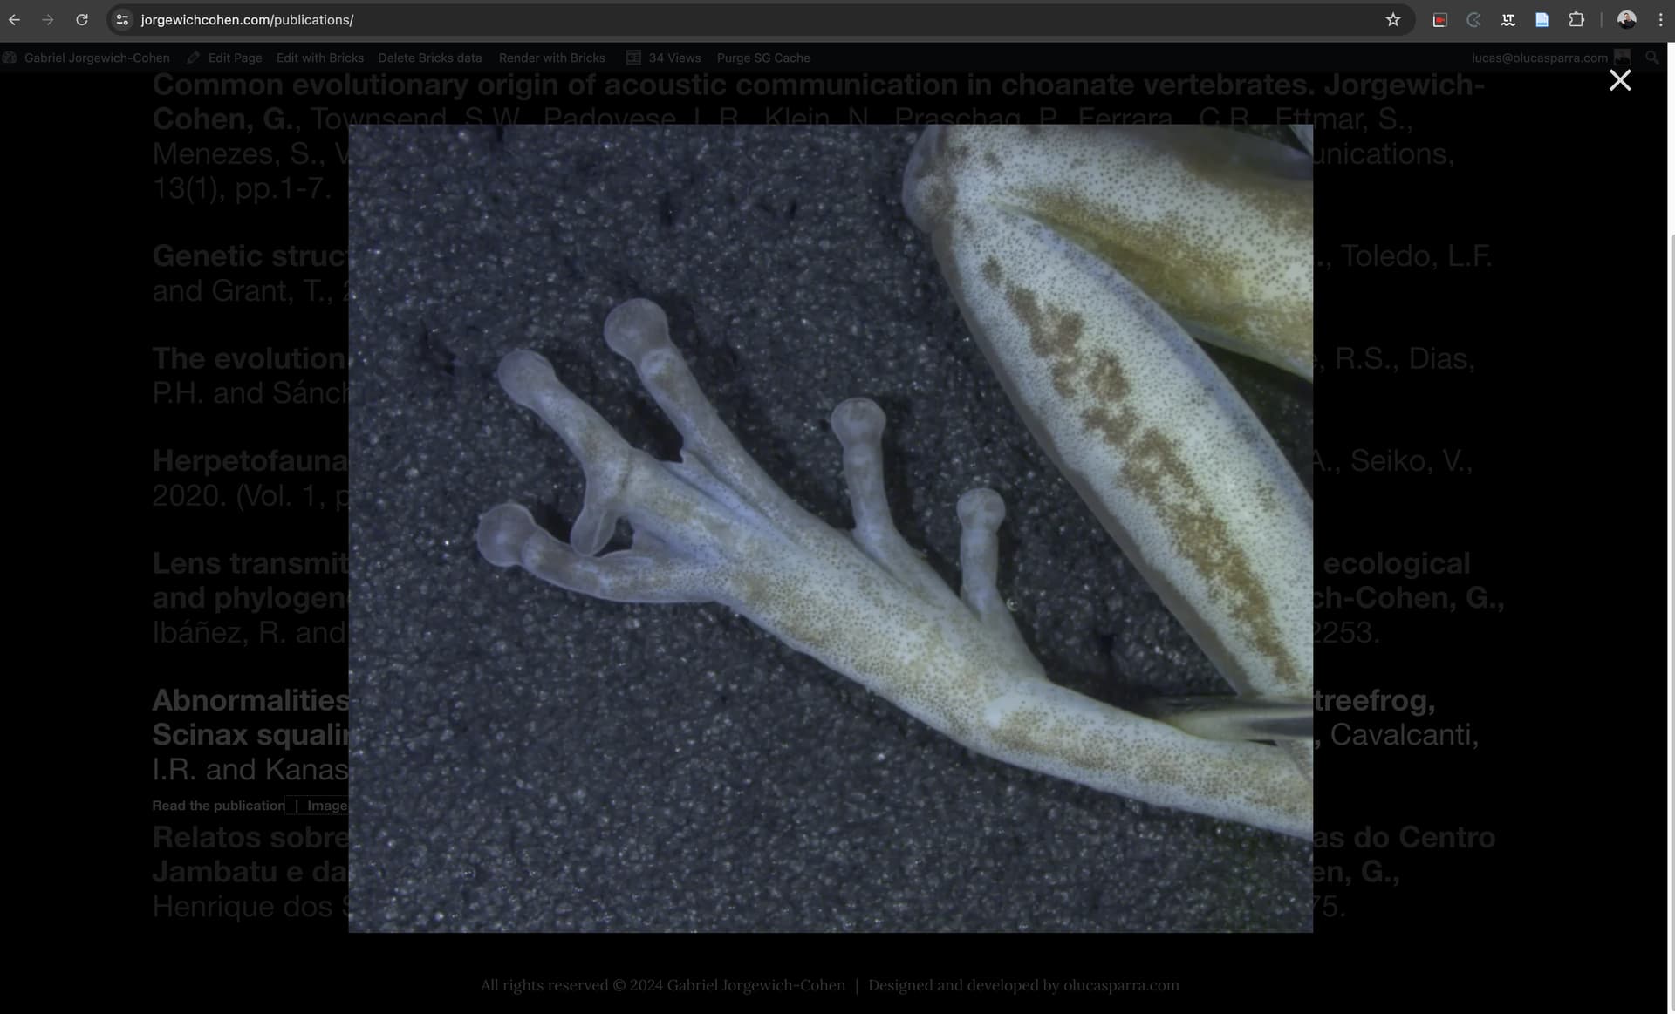Click Edit Page in WordPress admin bar
The width and height of the screenshot is (1675, 1014).
[225, 58]
